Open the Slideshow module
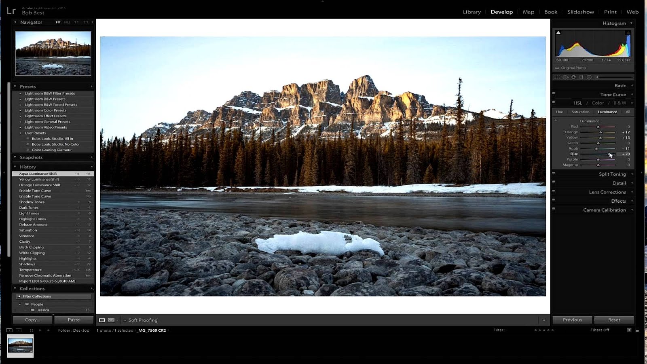Screen dimensions: 647x364 pyautogui.click(x=581, y=12)
